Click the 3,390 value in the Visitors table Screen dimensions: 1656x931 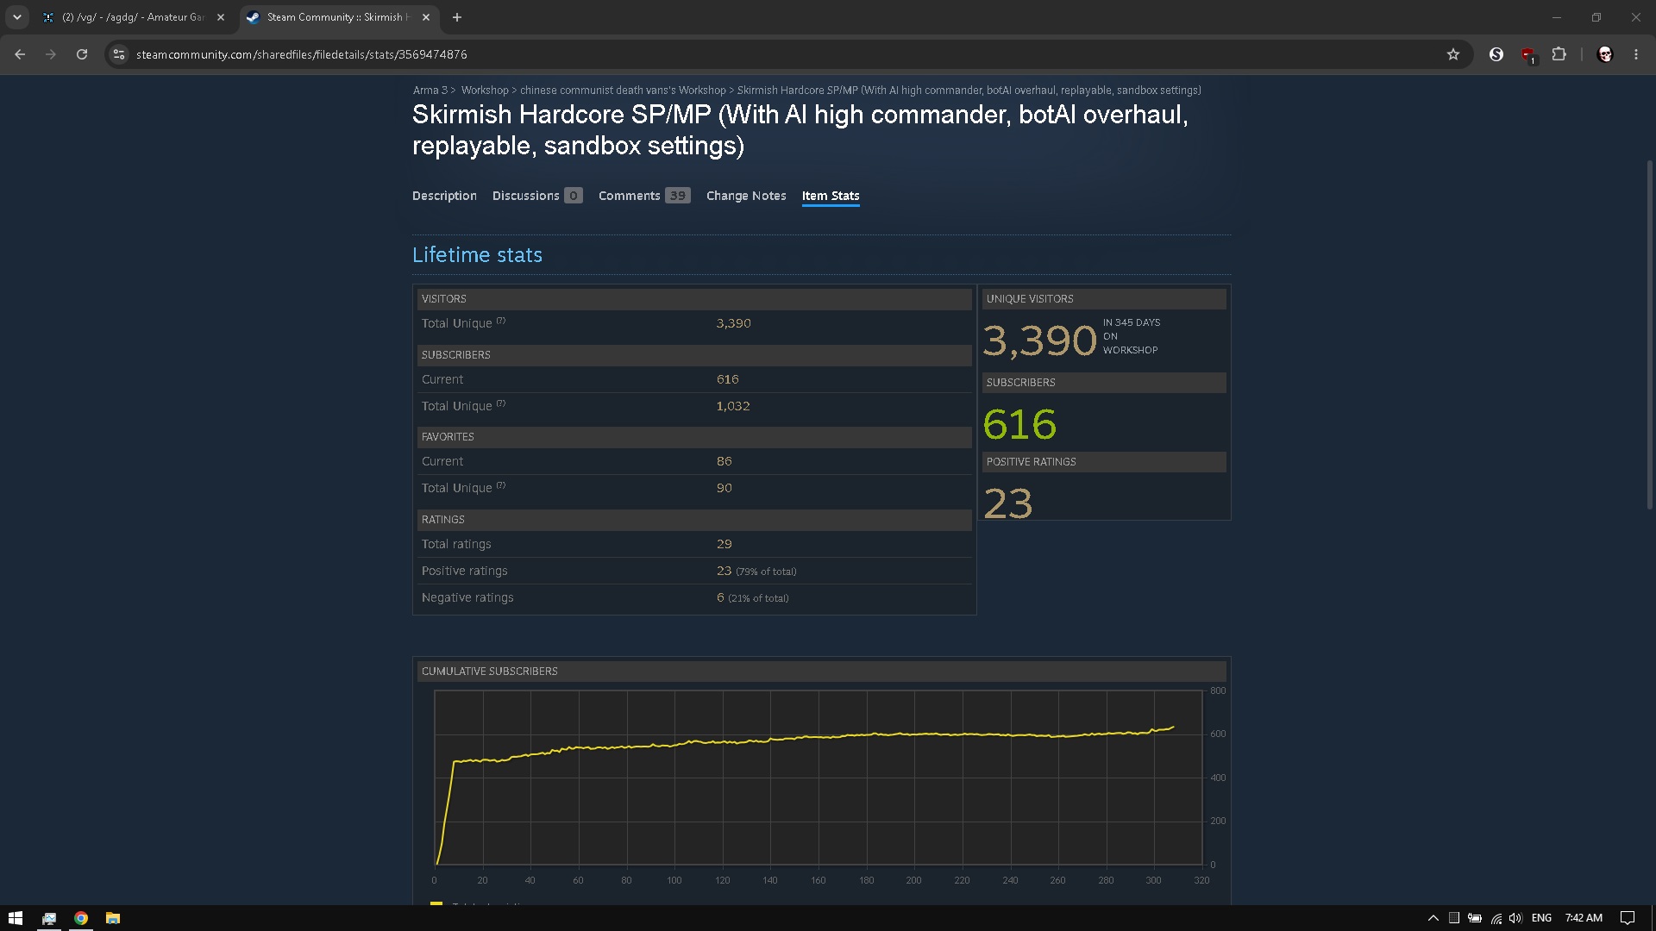click(x=733, y=323)
